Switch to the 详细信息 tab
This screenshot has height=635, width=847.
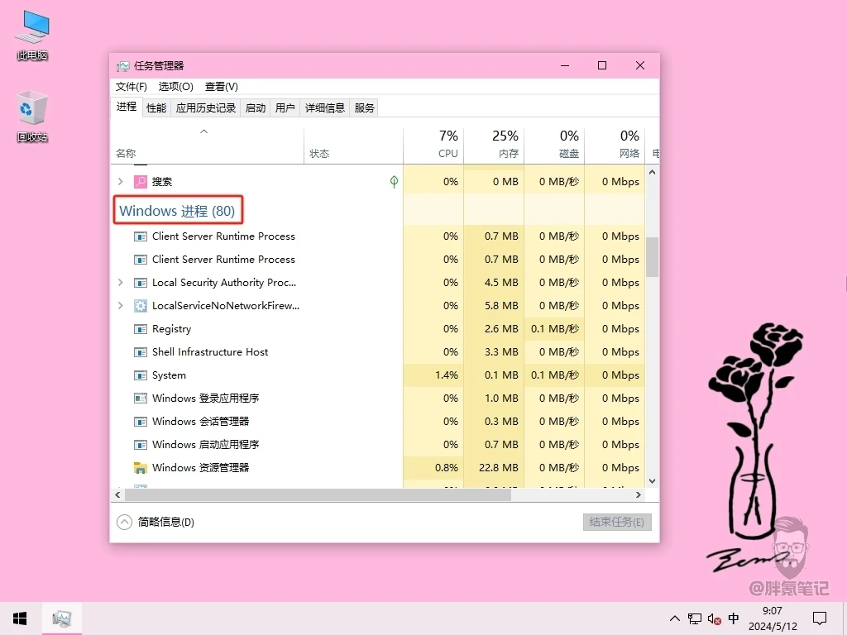[x=324, y=108]
